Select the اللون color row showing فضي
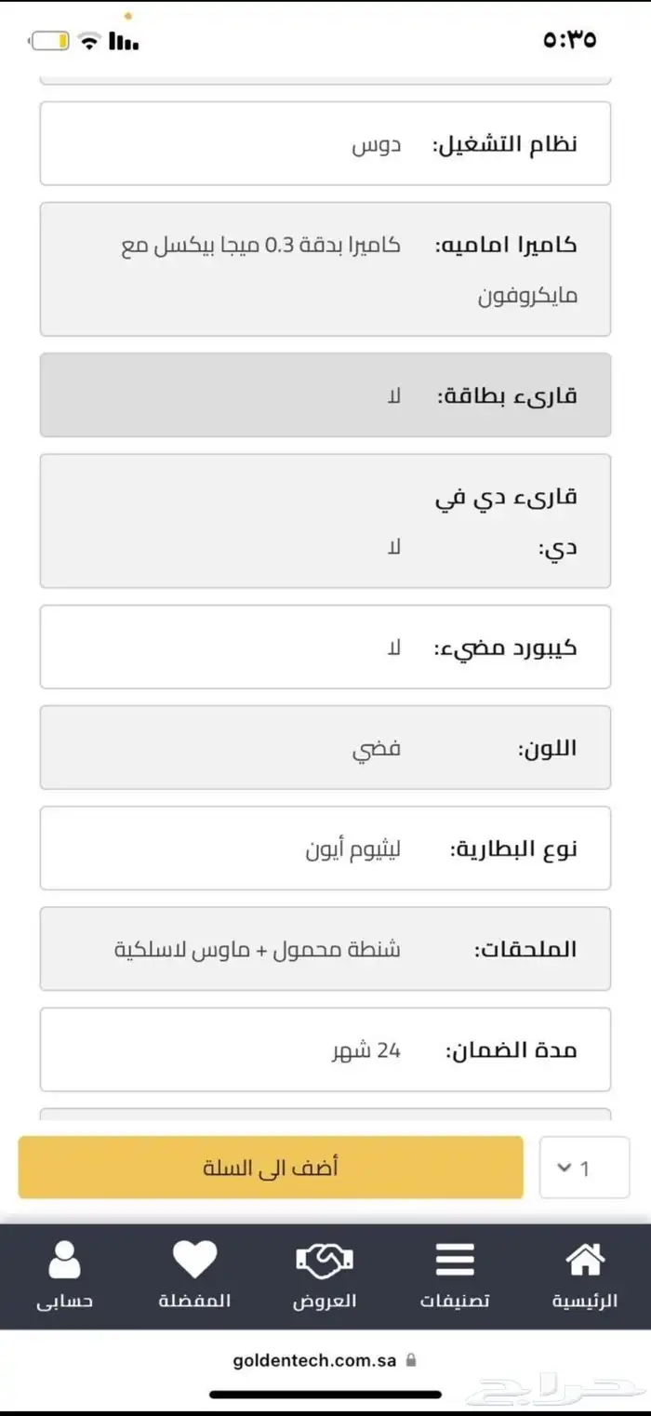The width and height of the screenshot is (651, 1416). tap(325, 747)
